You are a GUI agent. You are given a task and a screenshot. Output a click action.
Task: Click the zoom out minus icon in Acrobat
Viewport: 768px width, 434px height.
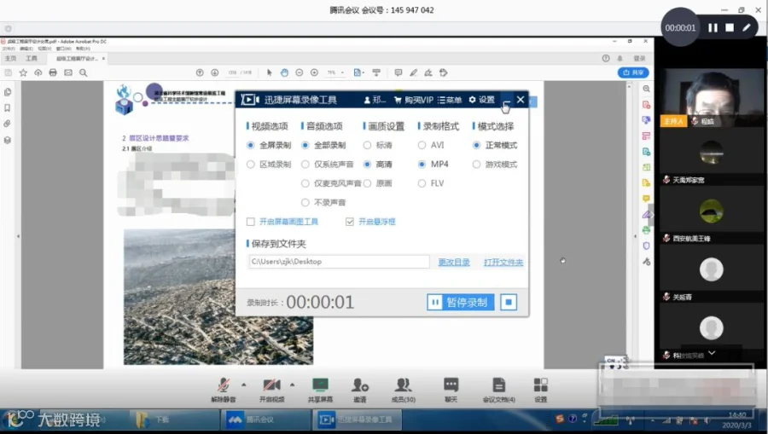coord(300,72)
